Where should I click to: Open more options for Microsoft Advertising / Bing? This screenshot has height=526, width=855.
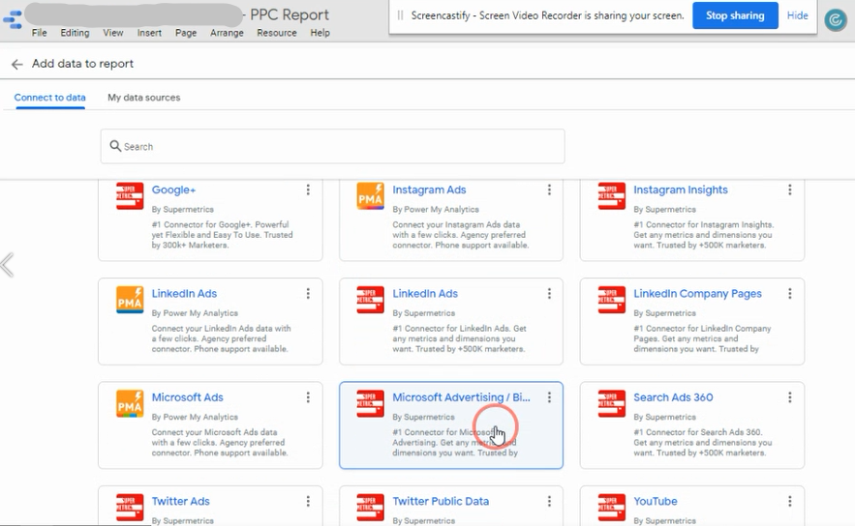point(549,397)
